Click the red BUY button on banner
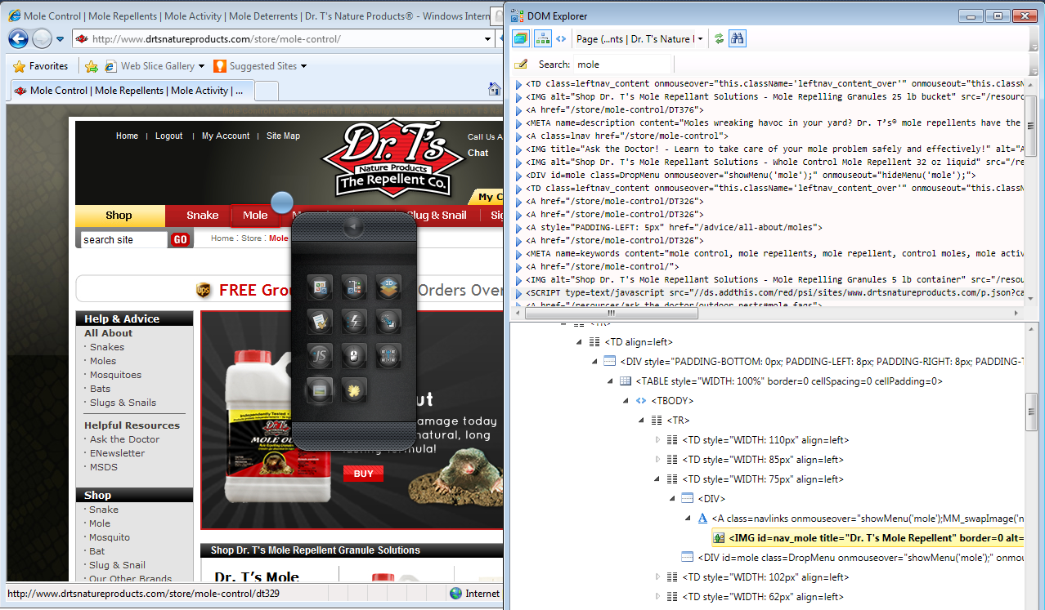 [363, 474]
